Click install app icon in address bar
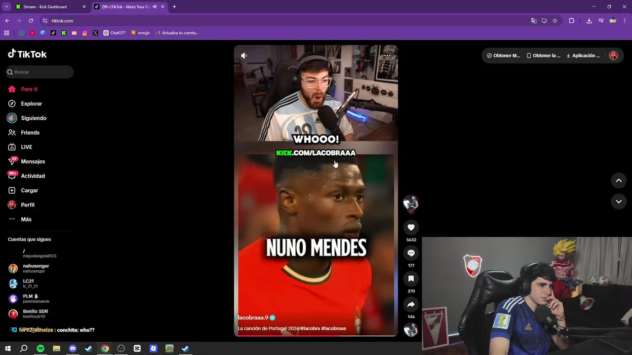The width and height of the screenshot is (632, 355). tap(544, 21)
